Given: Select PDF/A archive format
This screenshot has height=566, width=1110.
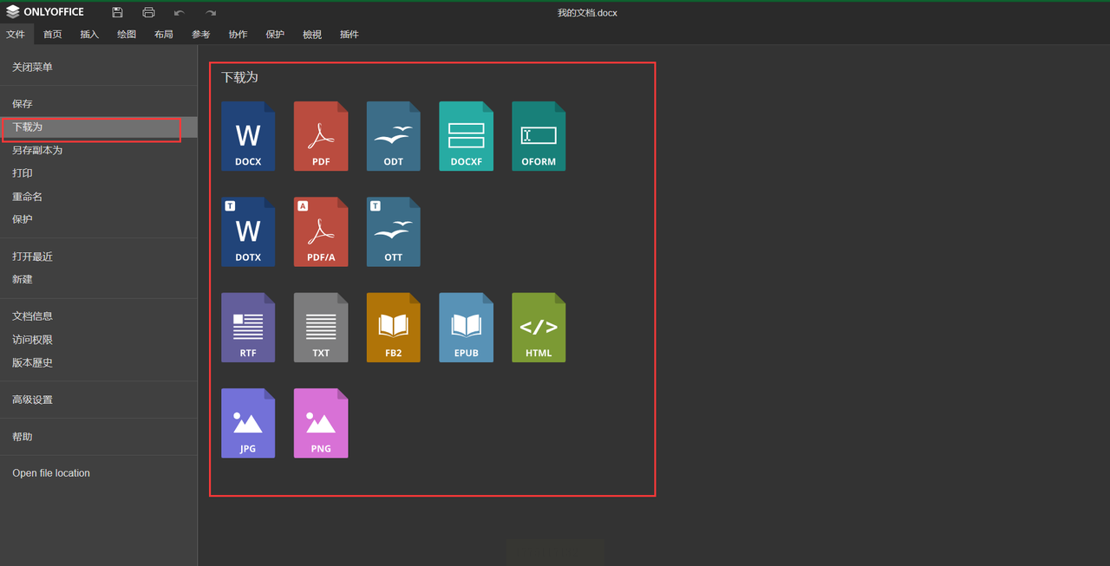Looking at the screenshot, I should 321,231.
